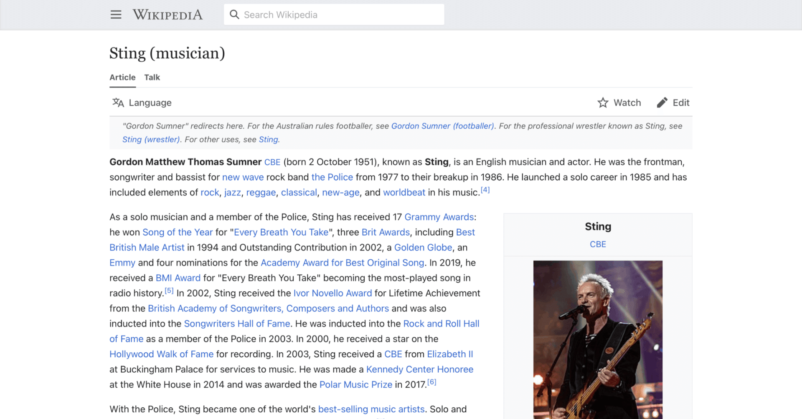Open the Polar Music Prize link

356,385
